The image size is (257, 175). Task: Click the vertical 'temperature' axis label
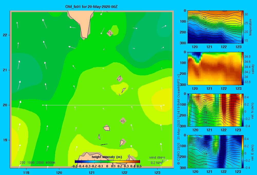click(x=250, y=27)
